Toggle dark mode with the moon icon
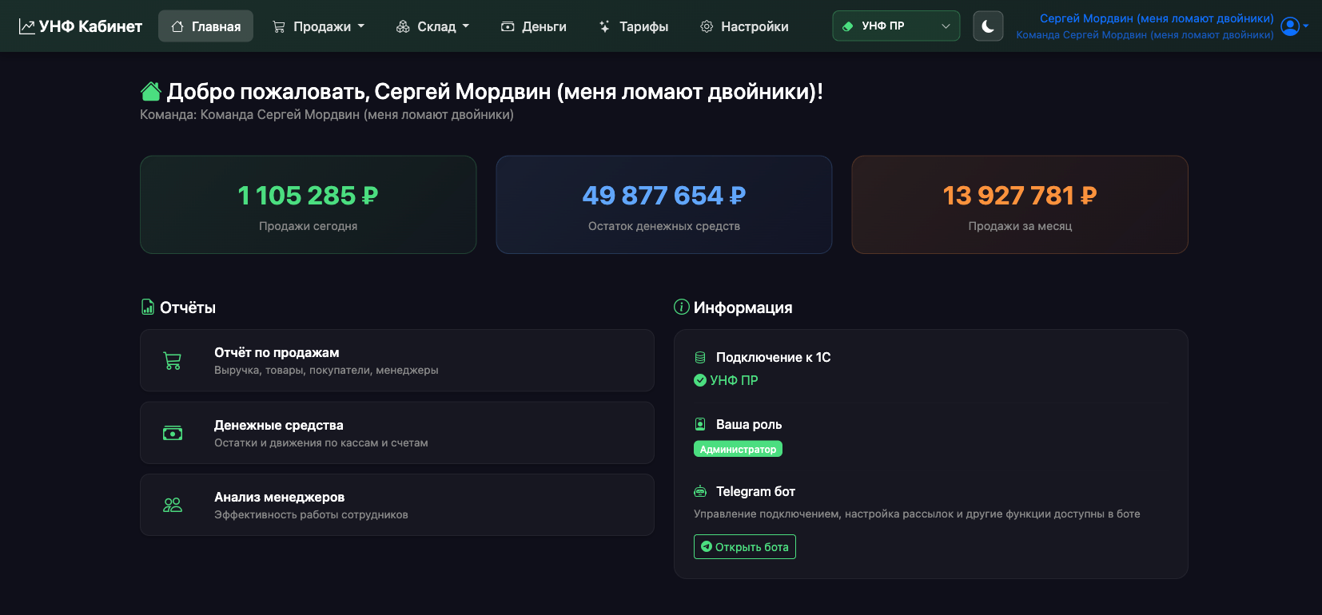Viewport: 1322px width, 615px height. pyautogui.click(x=988, y=26)
